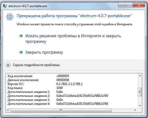Search online for solution and close program
The height and width of the screenshot is (118, 148).
point(73,39)
